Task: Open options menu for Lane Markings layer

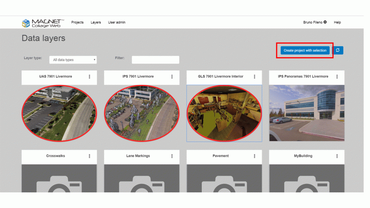Action: tap(172, 156)
